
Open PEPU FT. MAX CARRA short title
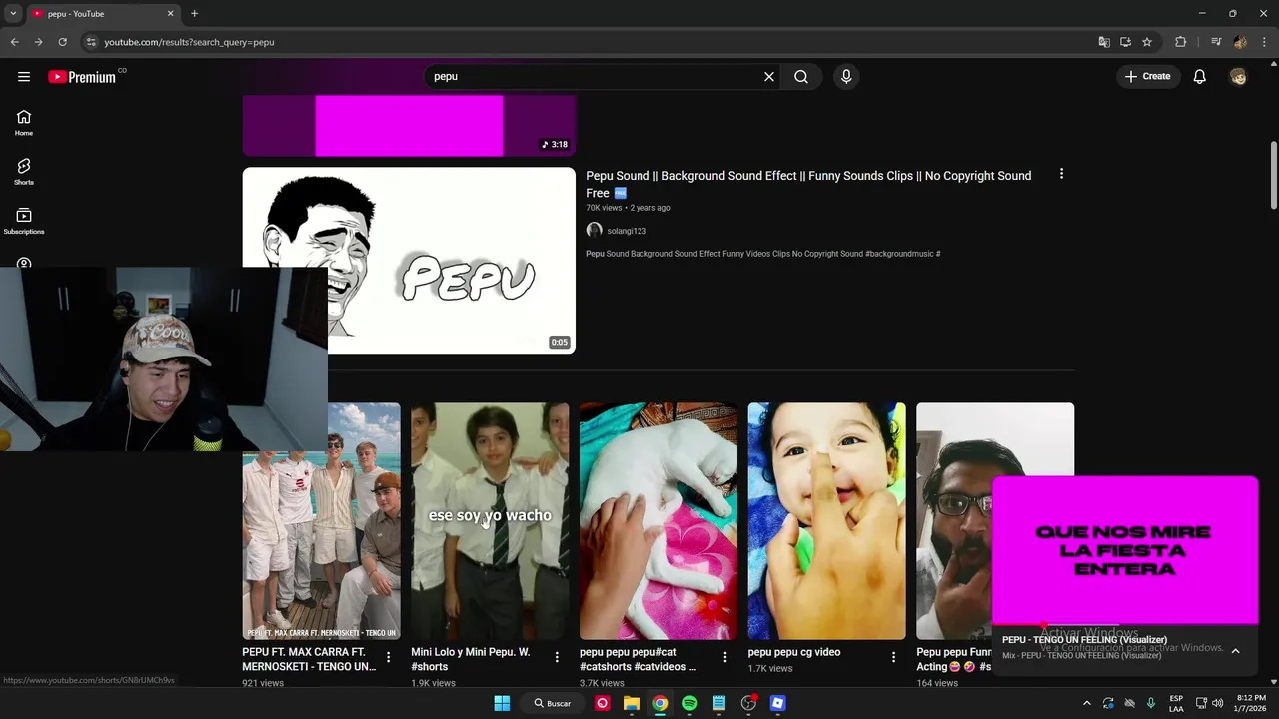309,659
